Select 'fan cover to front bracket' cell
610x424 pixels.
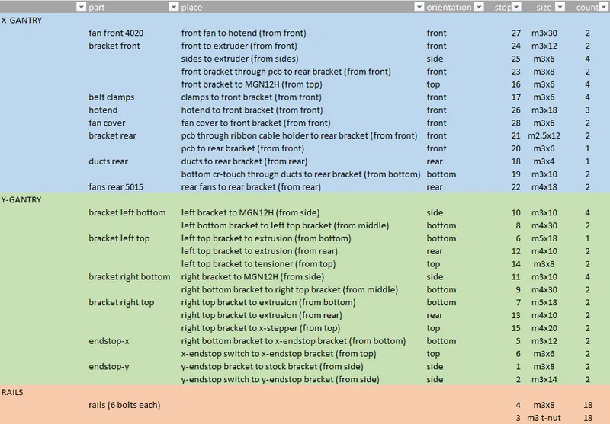click(256, 123)
